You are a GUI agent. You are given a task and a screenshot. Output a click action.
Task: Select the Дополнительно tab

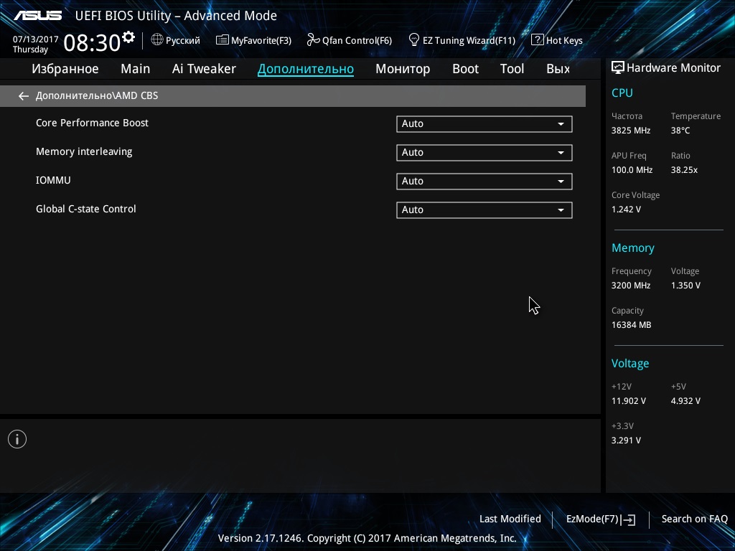pyautogui.click(x=306, y=69)
